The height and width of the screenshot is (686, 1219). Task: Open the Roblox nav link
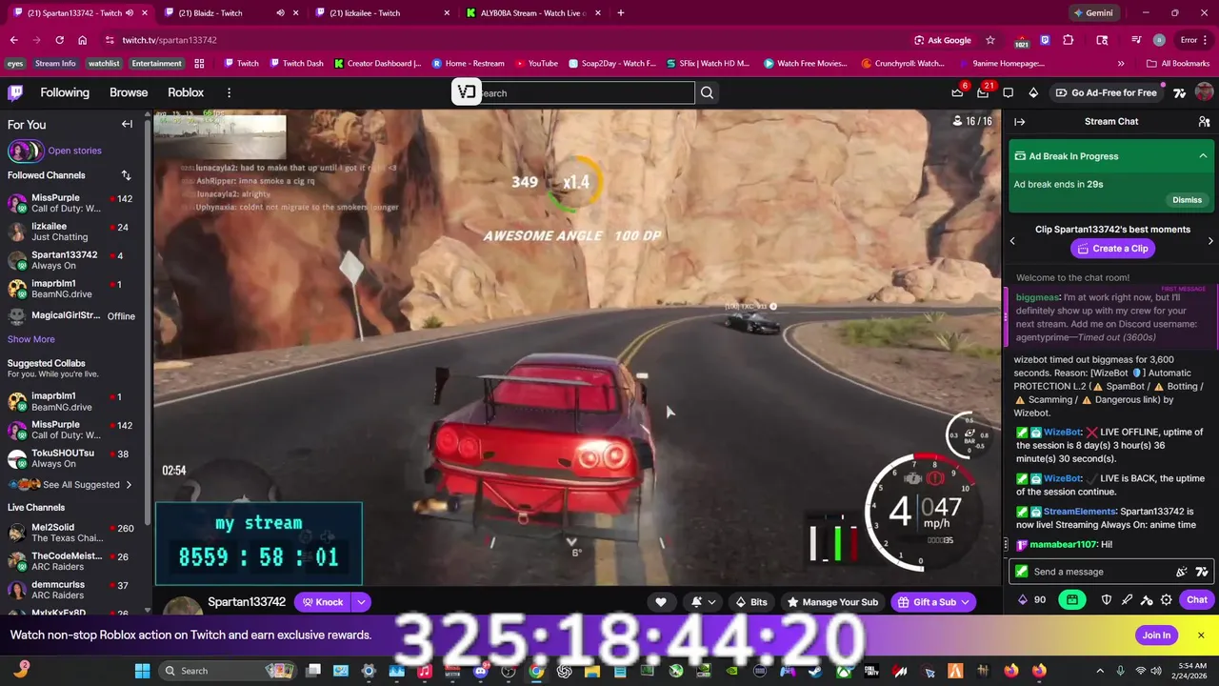point(186,92)
